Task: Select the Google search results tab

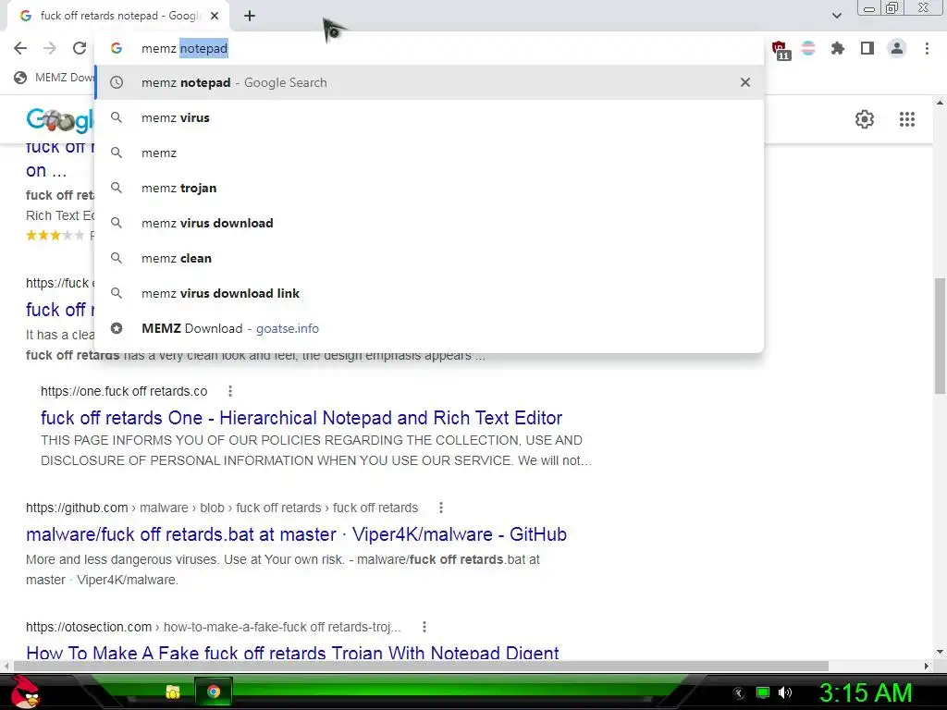Action: pyautogui.click(x=117, y=16)
